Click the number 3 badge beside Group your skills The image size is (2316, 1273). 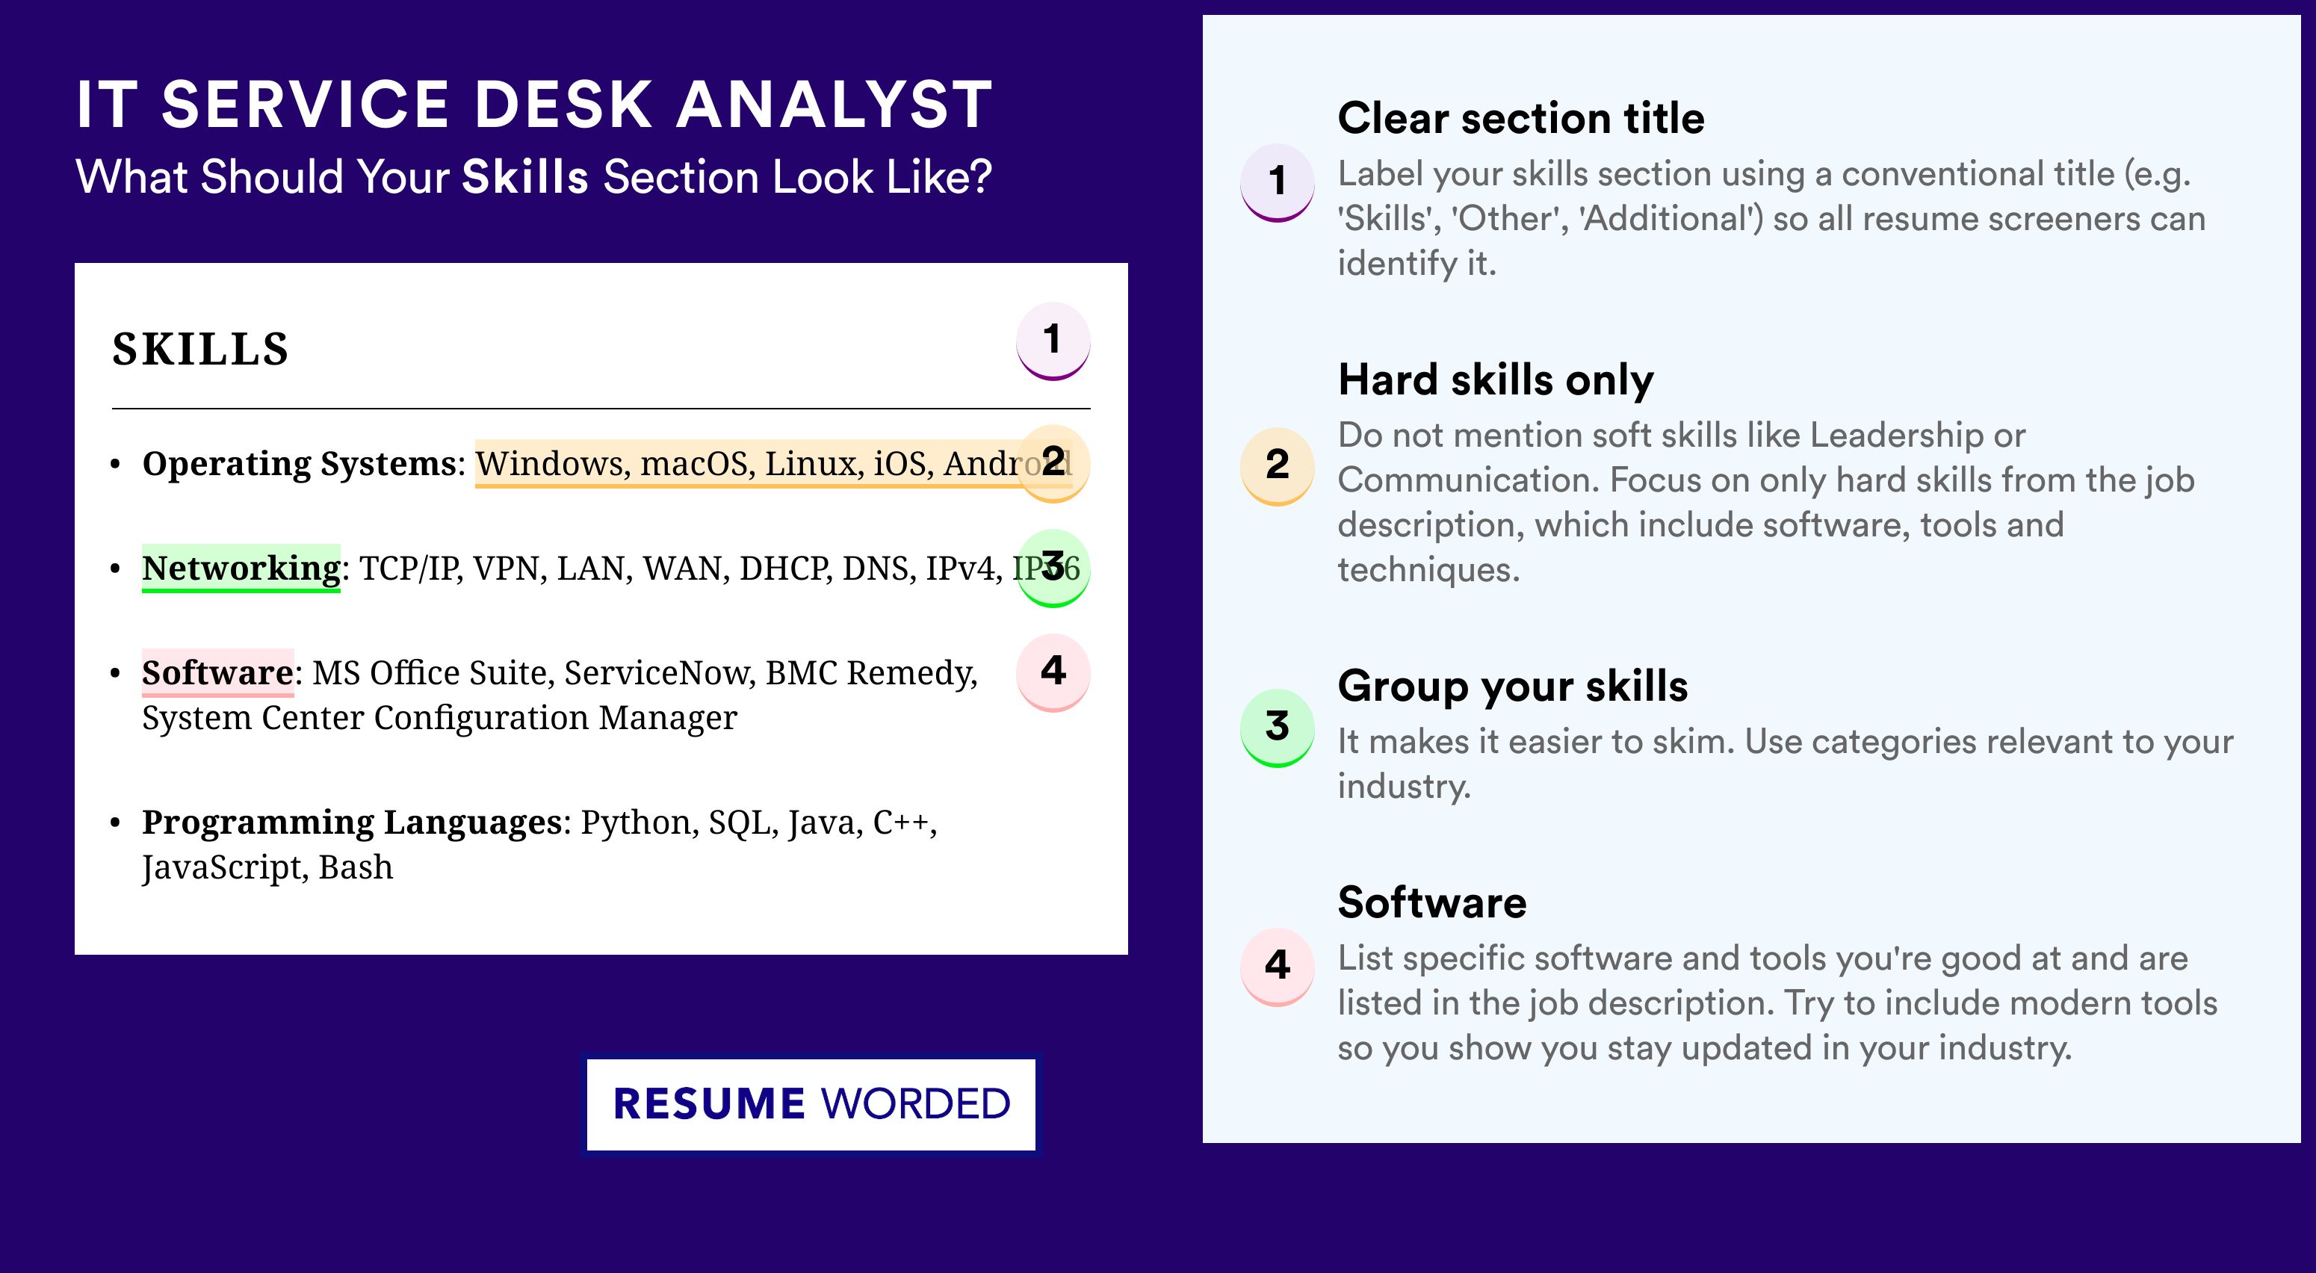tap(1278, 728)
